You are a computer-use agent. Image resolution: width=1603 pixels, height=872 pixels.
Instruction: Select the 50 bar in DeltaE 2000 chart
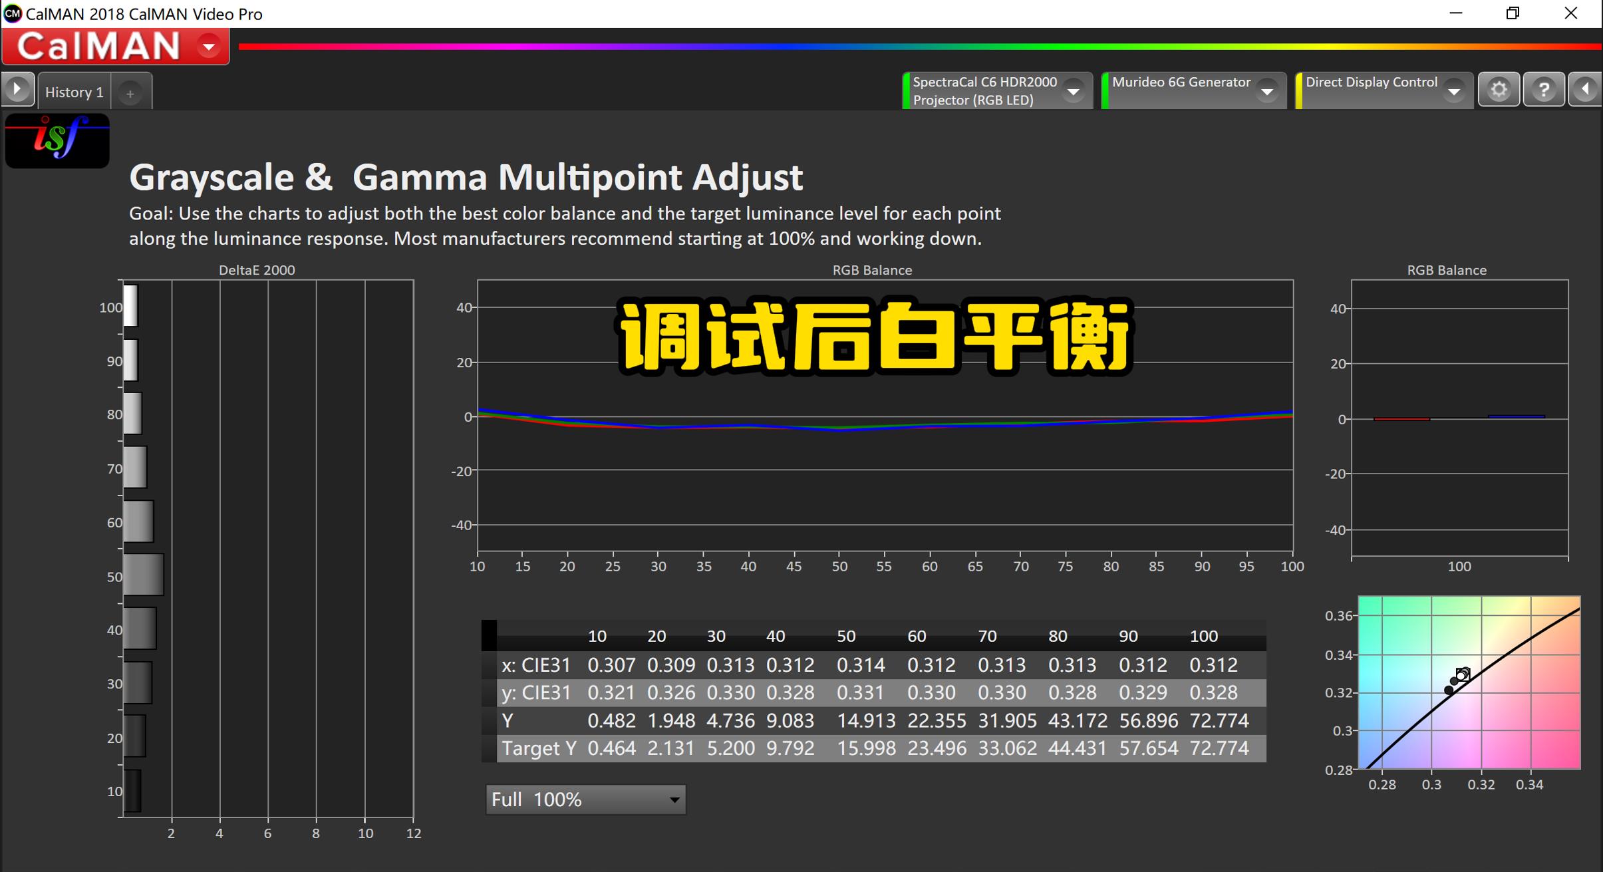click(x=143, y=575)
